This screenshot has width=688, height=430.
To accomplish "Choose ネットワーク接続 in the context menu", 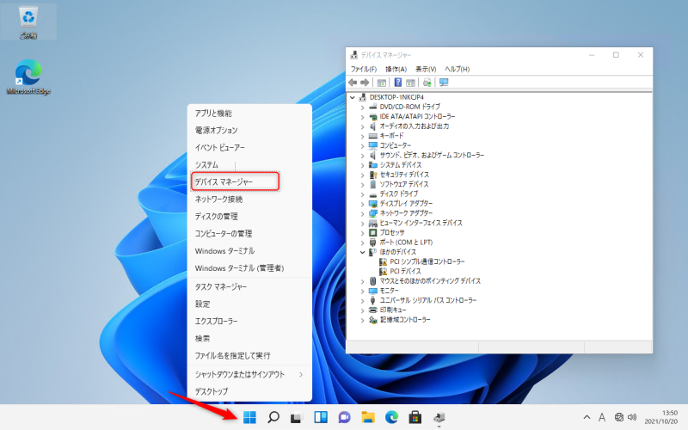I will [249, 200].
